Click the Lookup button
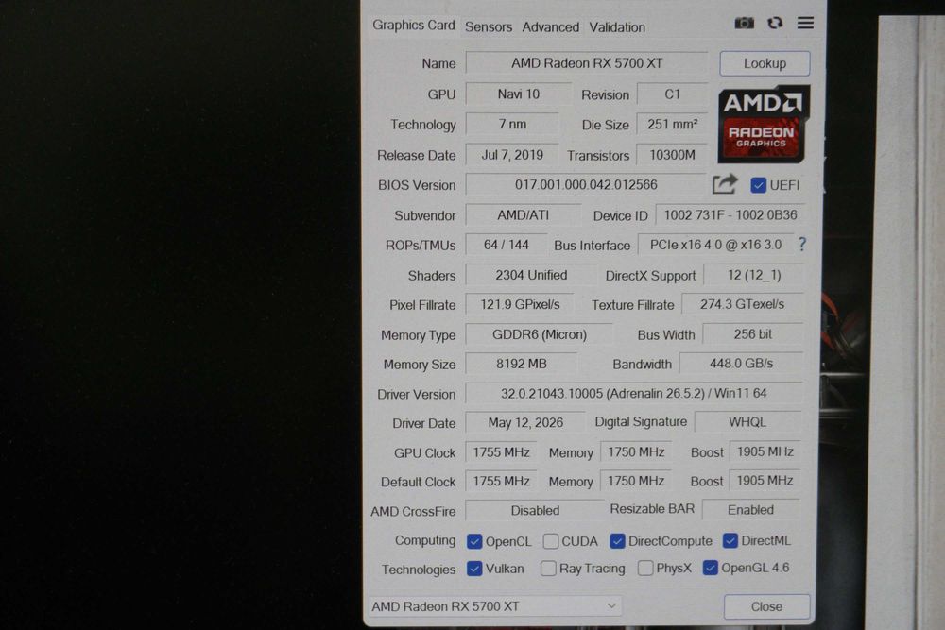The image size is (945, 630). (x=765, y=63)
